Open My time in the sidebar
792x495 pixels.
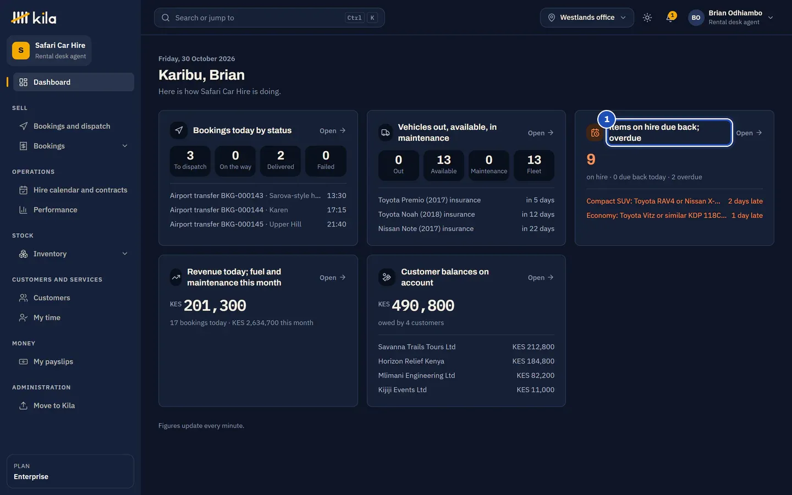tap(74, 317)
